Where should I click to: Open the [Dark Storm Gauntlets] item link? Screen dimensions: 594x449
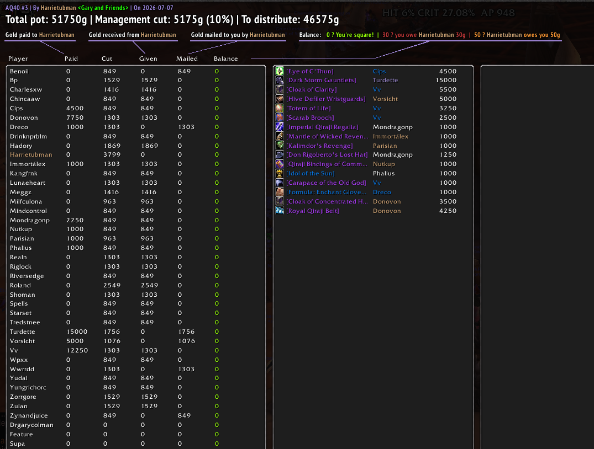[x=321, y=80]
